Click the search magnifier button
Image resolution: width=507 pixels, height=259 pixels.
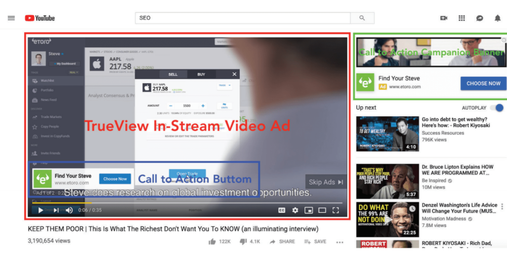tap(362, 18)
